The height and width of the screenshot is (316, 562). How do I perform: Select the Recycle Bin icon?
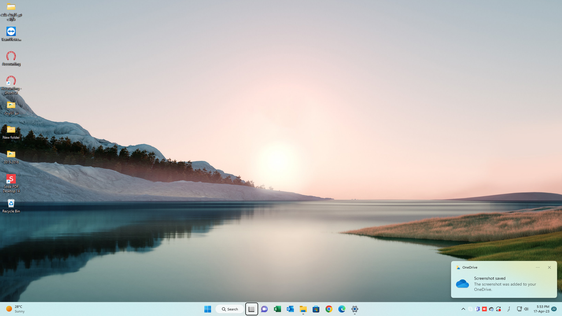[x=11, y=204]
